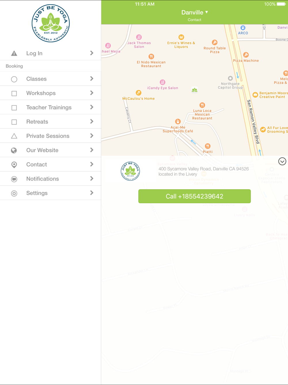
Task: Tap the Luna Loca Mexican Restaurant pin
Action: tap(202, 105)
